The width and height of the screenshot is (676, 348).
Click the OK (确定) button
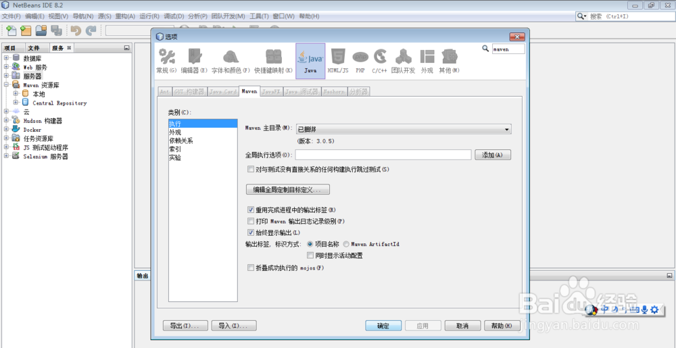point(383,326)
